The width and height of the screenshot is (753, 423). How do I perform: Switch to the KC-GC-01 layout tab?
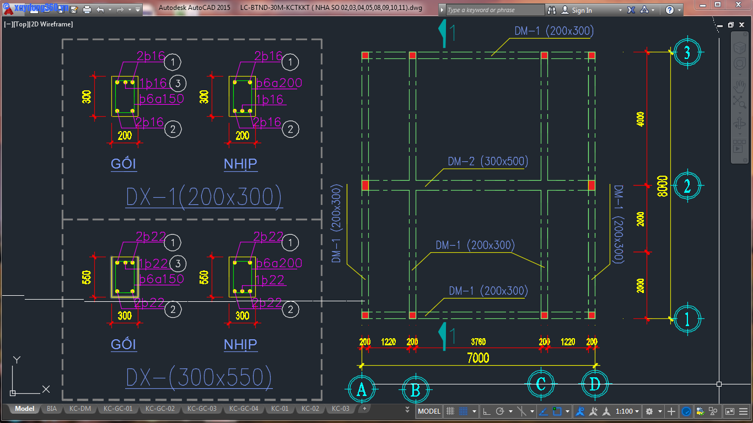click(117, 409)
